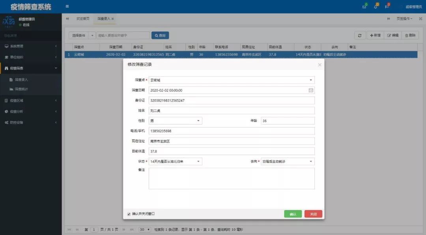Viewport: 426px width, 235px height.
Task: Expand 系统管理 in the sidebar menu
Action: tap(31, 46)
